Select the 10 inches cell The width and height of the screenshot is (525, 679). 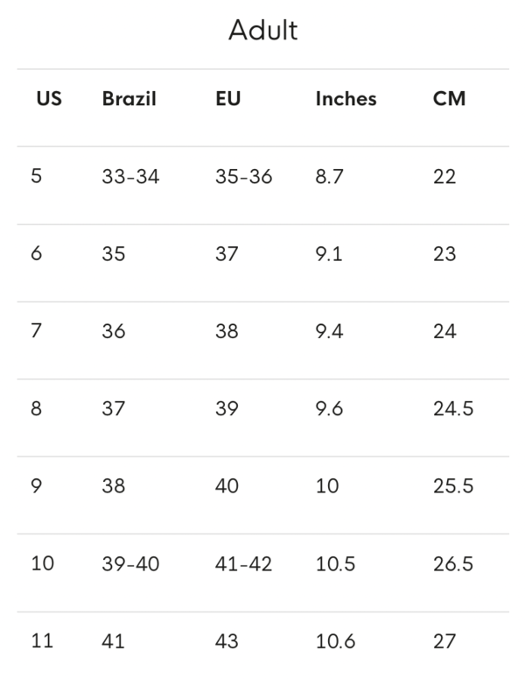click(327, 486)
